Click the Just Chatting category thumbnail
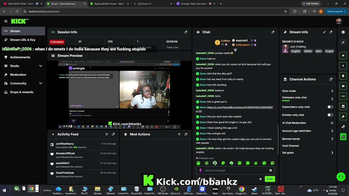This screenshot has height=196, width=349. 285,49
